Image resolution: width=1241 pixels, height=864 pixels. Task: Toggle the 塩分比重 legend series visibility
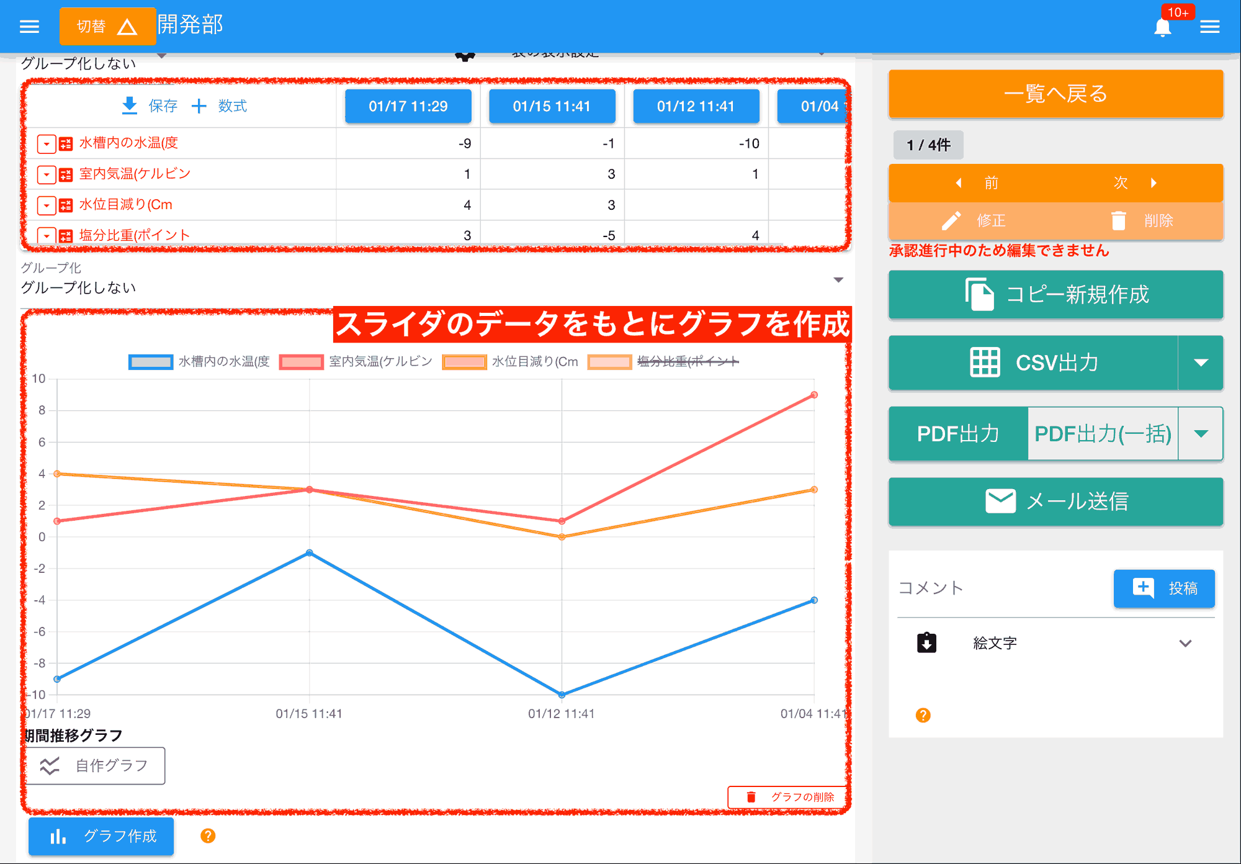click(x=688, y=362)
